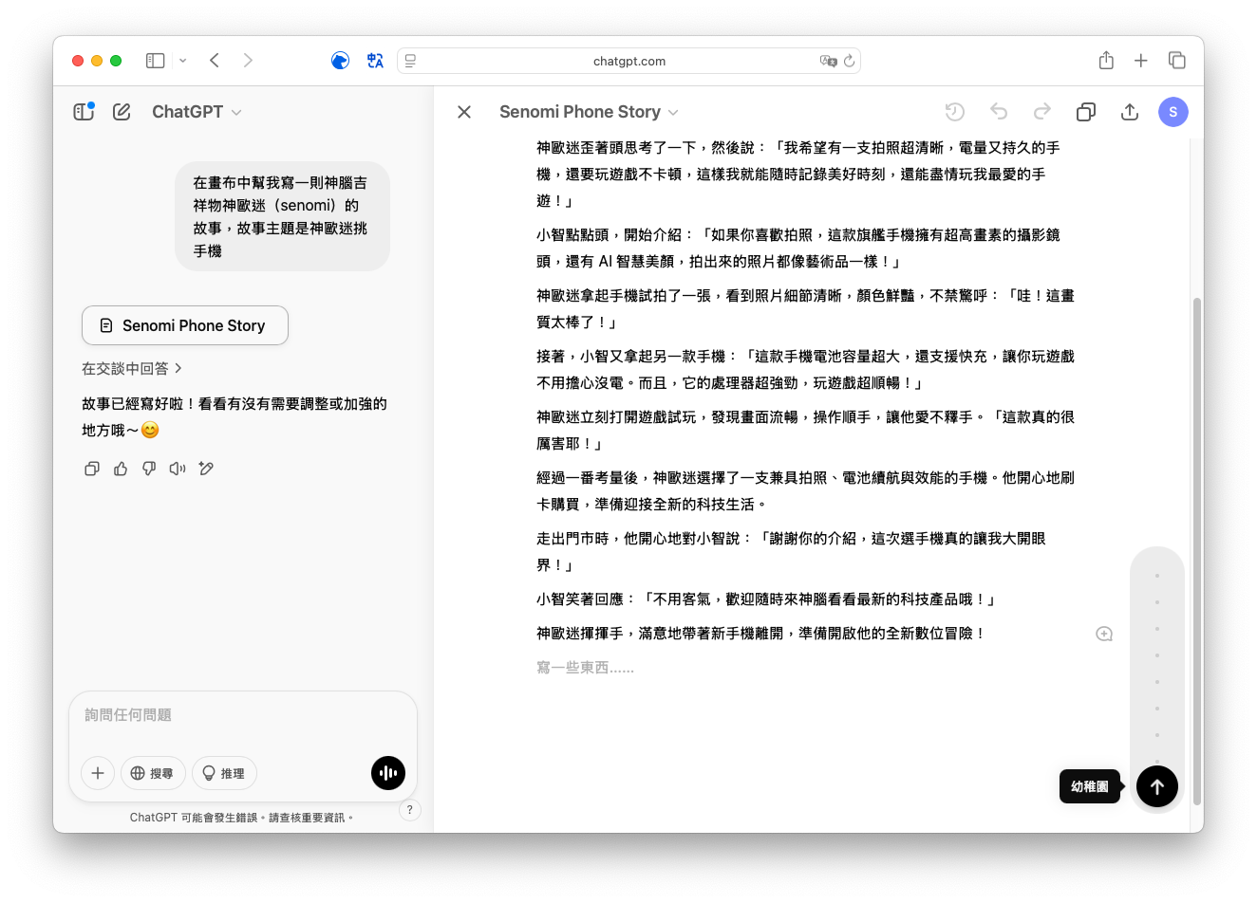Give thumbs down to the response

point(149,469)
